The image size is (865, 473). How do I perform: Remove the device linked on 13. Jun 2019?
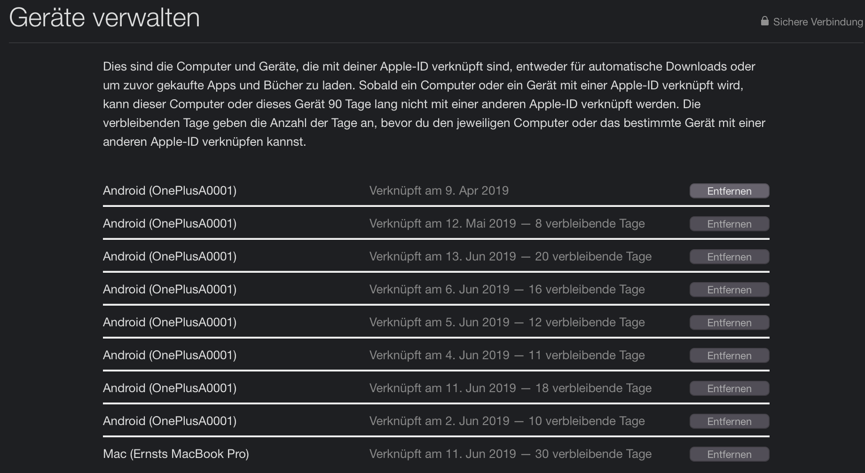729,257
